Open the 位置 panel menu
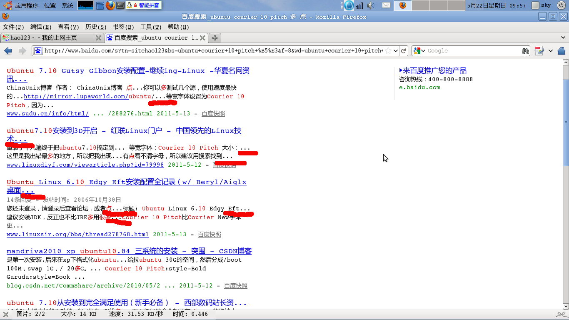 (50, 5)
